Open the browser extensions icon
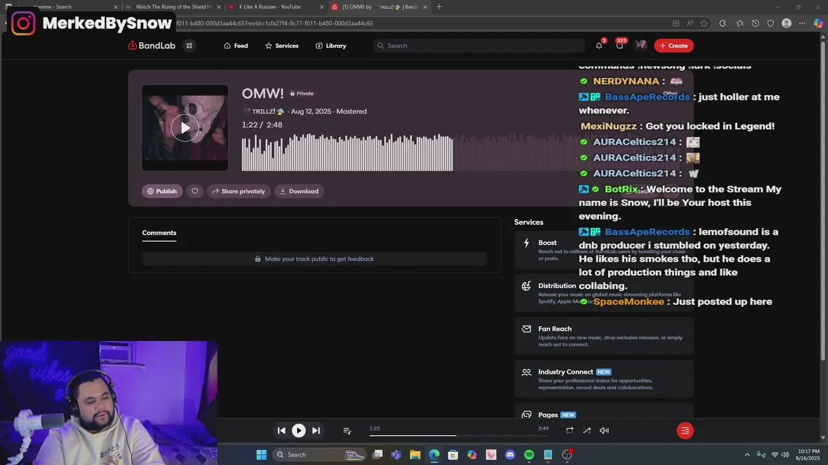Image resolution: width=828 pixels, height=465 pixels. (x=723, y=23)
